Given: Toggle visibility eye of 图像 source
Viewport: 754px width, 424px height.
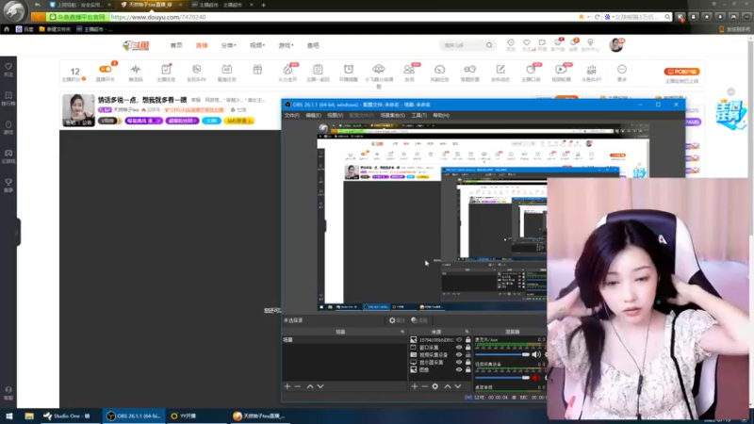Looking at the screenshot, I should pos(459,369).
